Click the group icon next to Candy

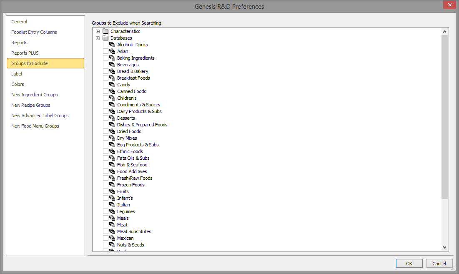[112, 85]
